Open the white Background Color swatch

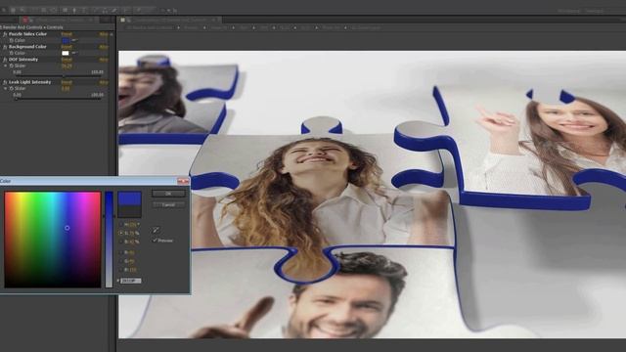pyautogui.click(x=66, y=53)
